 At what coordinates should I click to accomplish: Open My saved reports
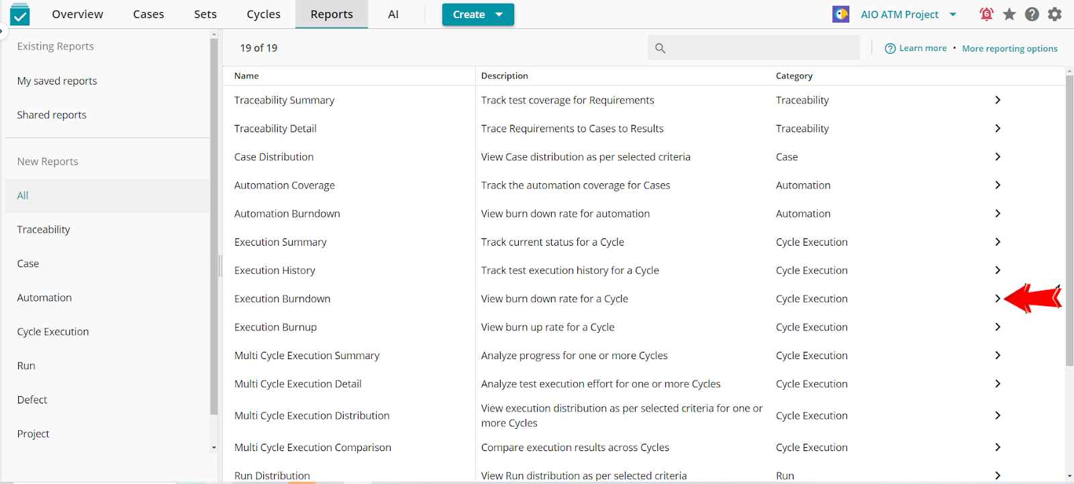click(57, 81)
